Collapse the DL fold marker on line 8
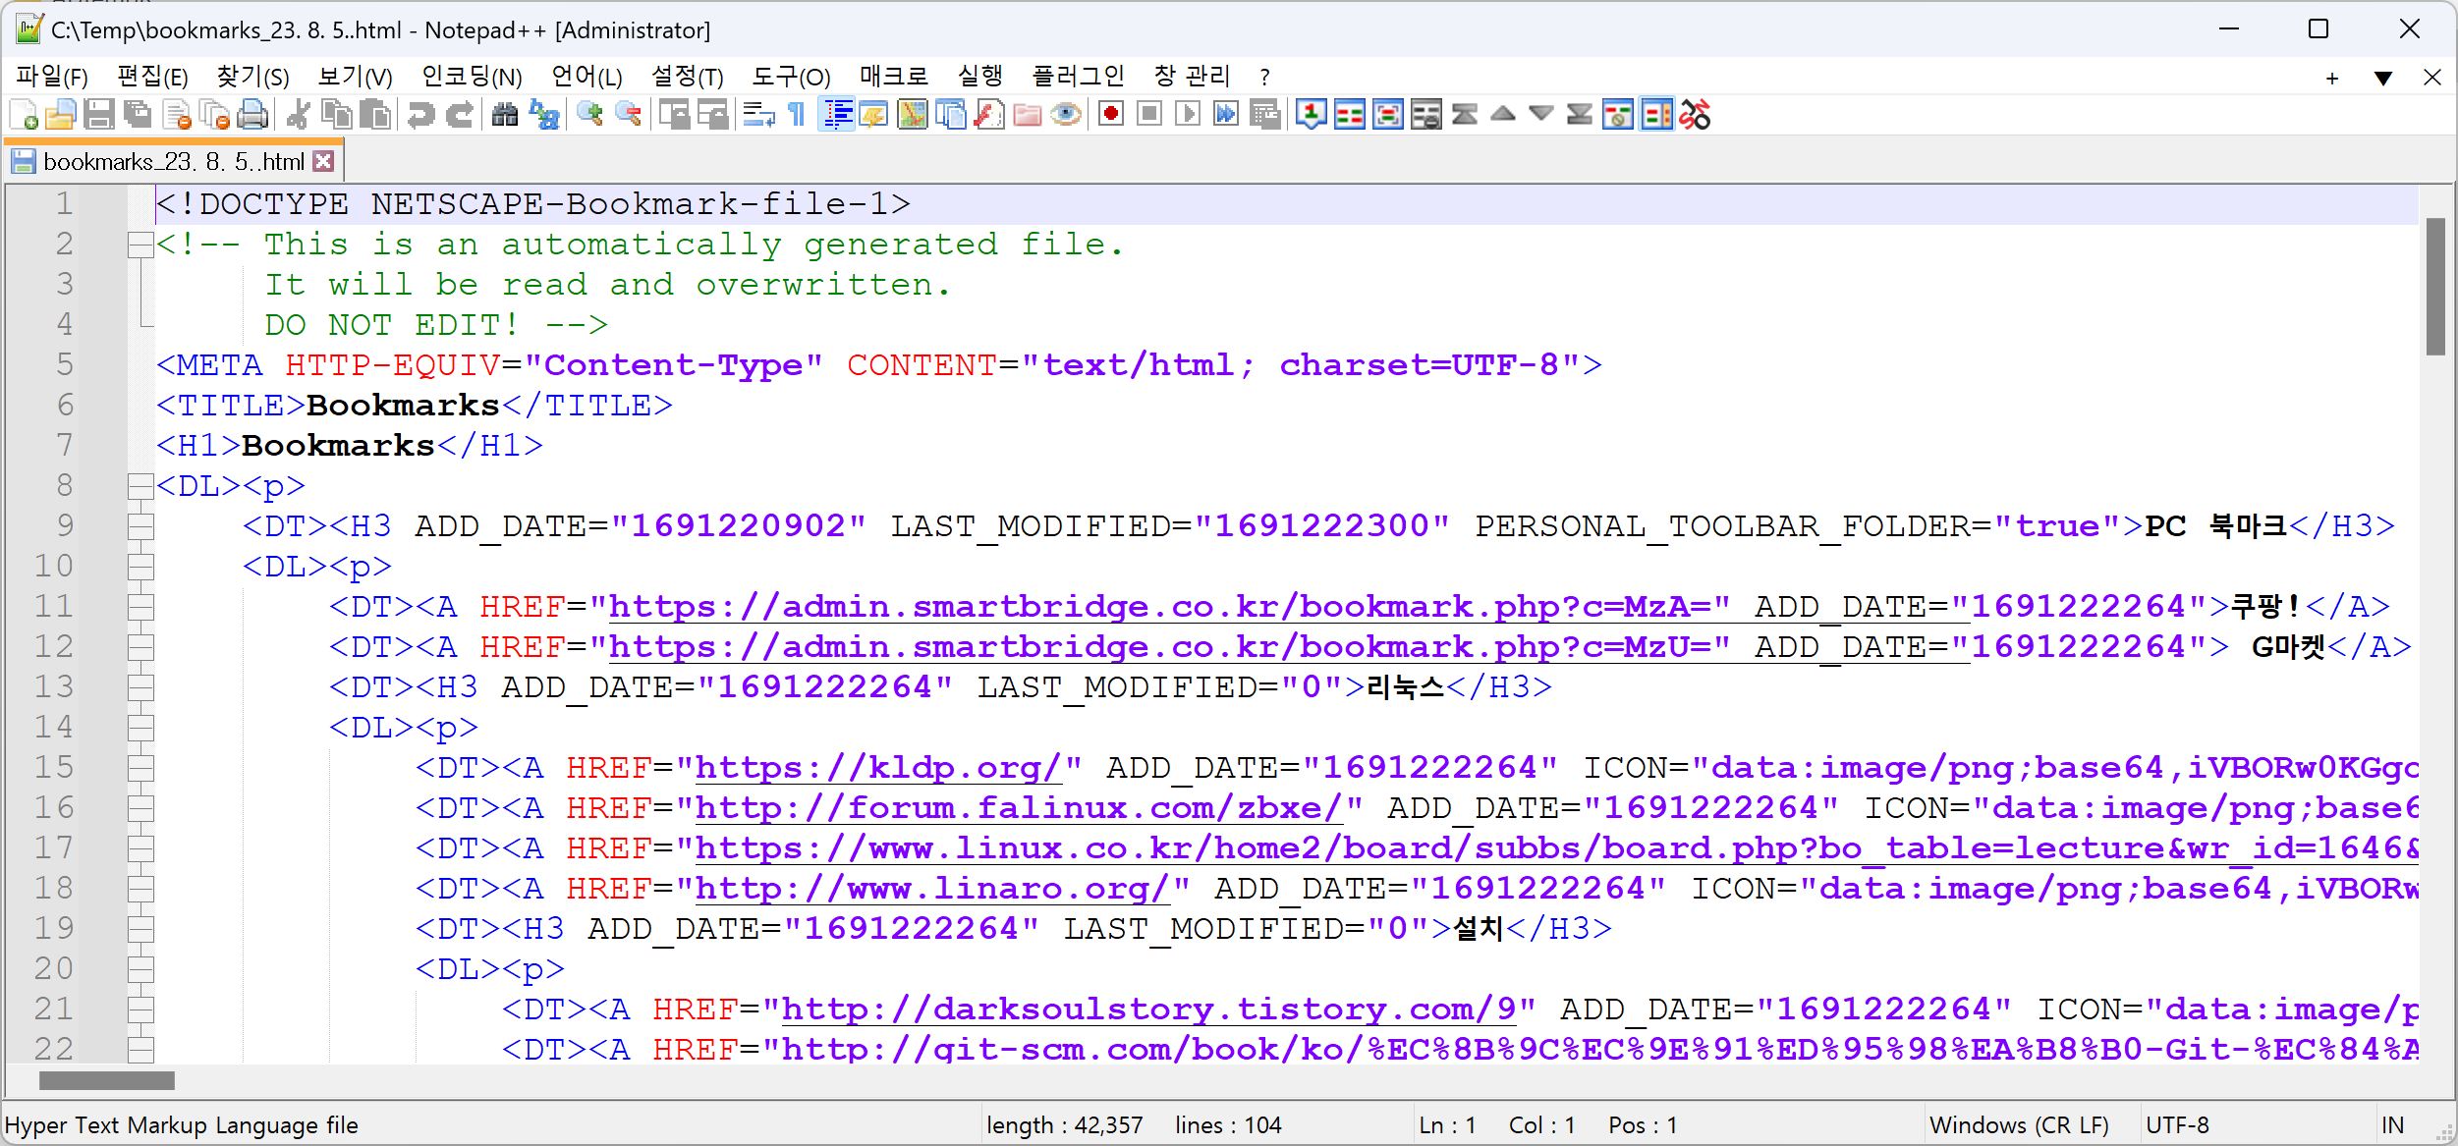Viewport: 2458px width, 1146px height. 140,486
